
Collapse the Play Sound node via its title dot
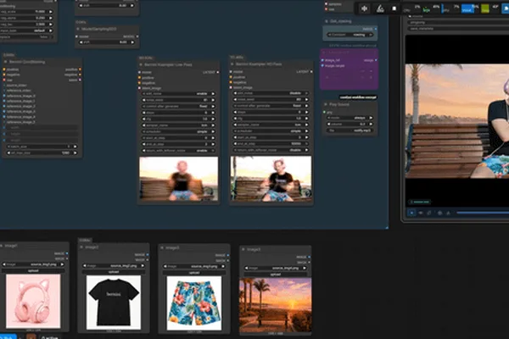[326, 104]
